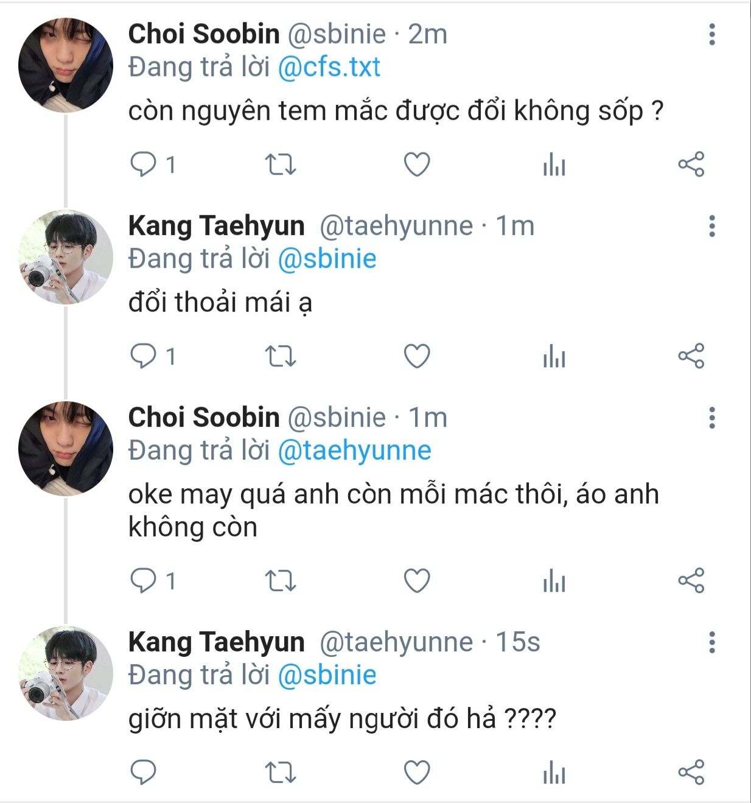The width and height of the screenshot is (751, 803).
Task: Retweet Soobin's 'oke may quá' tweet
Action: [x=281, y=581]
